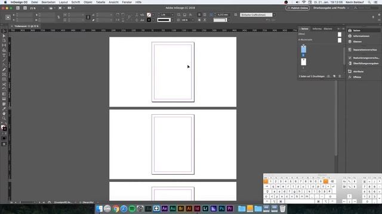Open Reduzierungsvorschau panel with checkmark icon

click(x=363, y=58)
